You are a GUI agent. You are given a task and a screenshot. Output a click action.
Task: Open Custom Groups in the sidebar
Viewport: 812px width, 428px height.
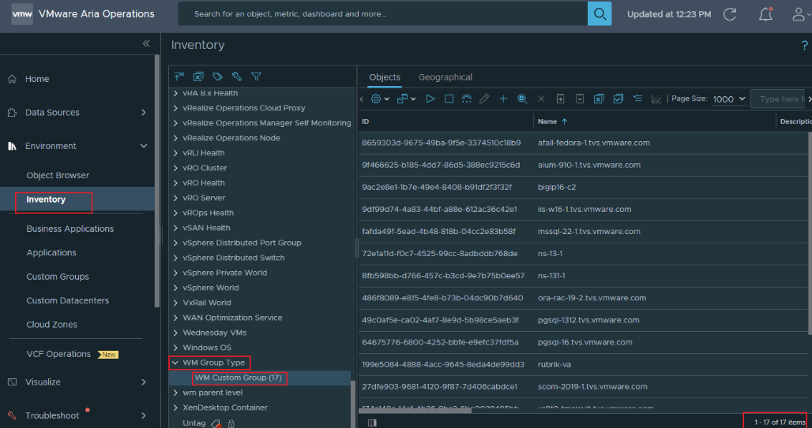point(58,277)
